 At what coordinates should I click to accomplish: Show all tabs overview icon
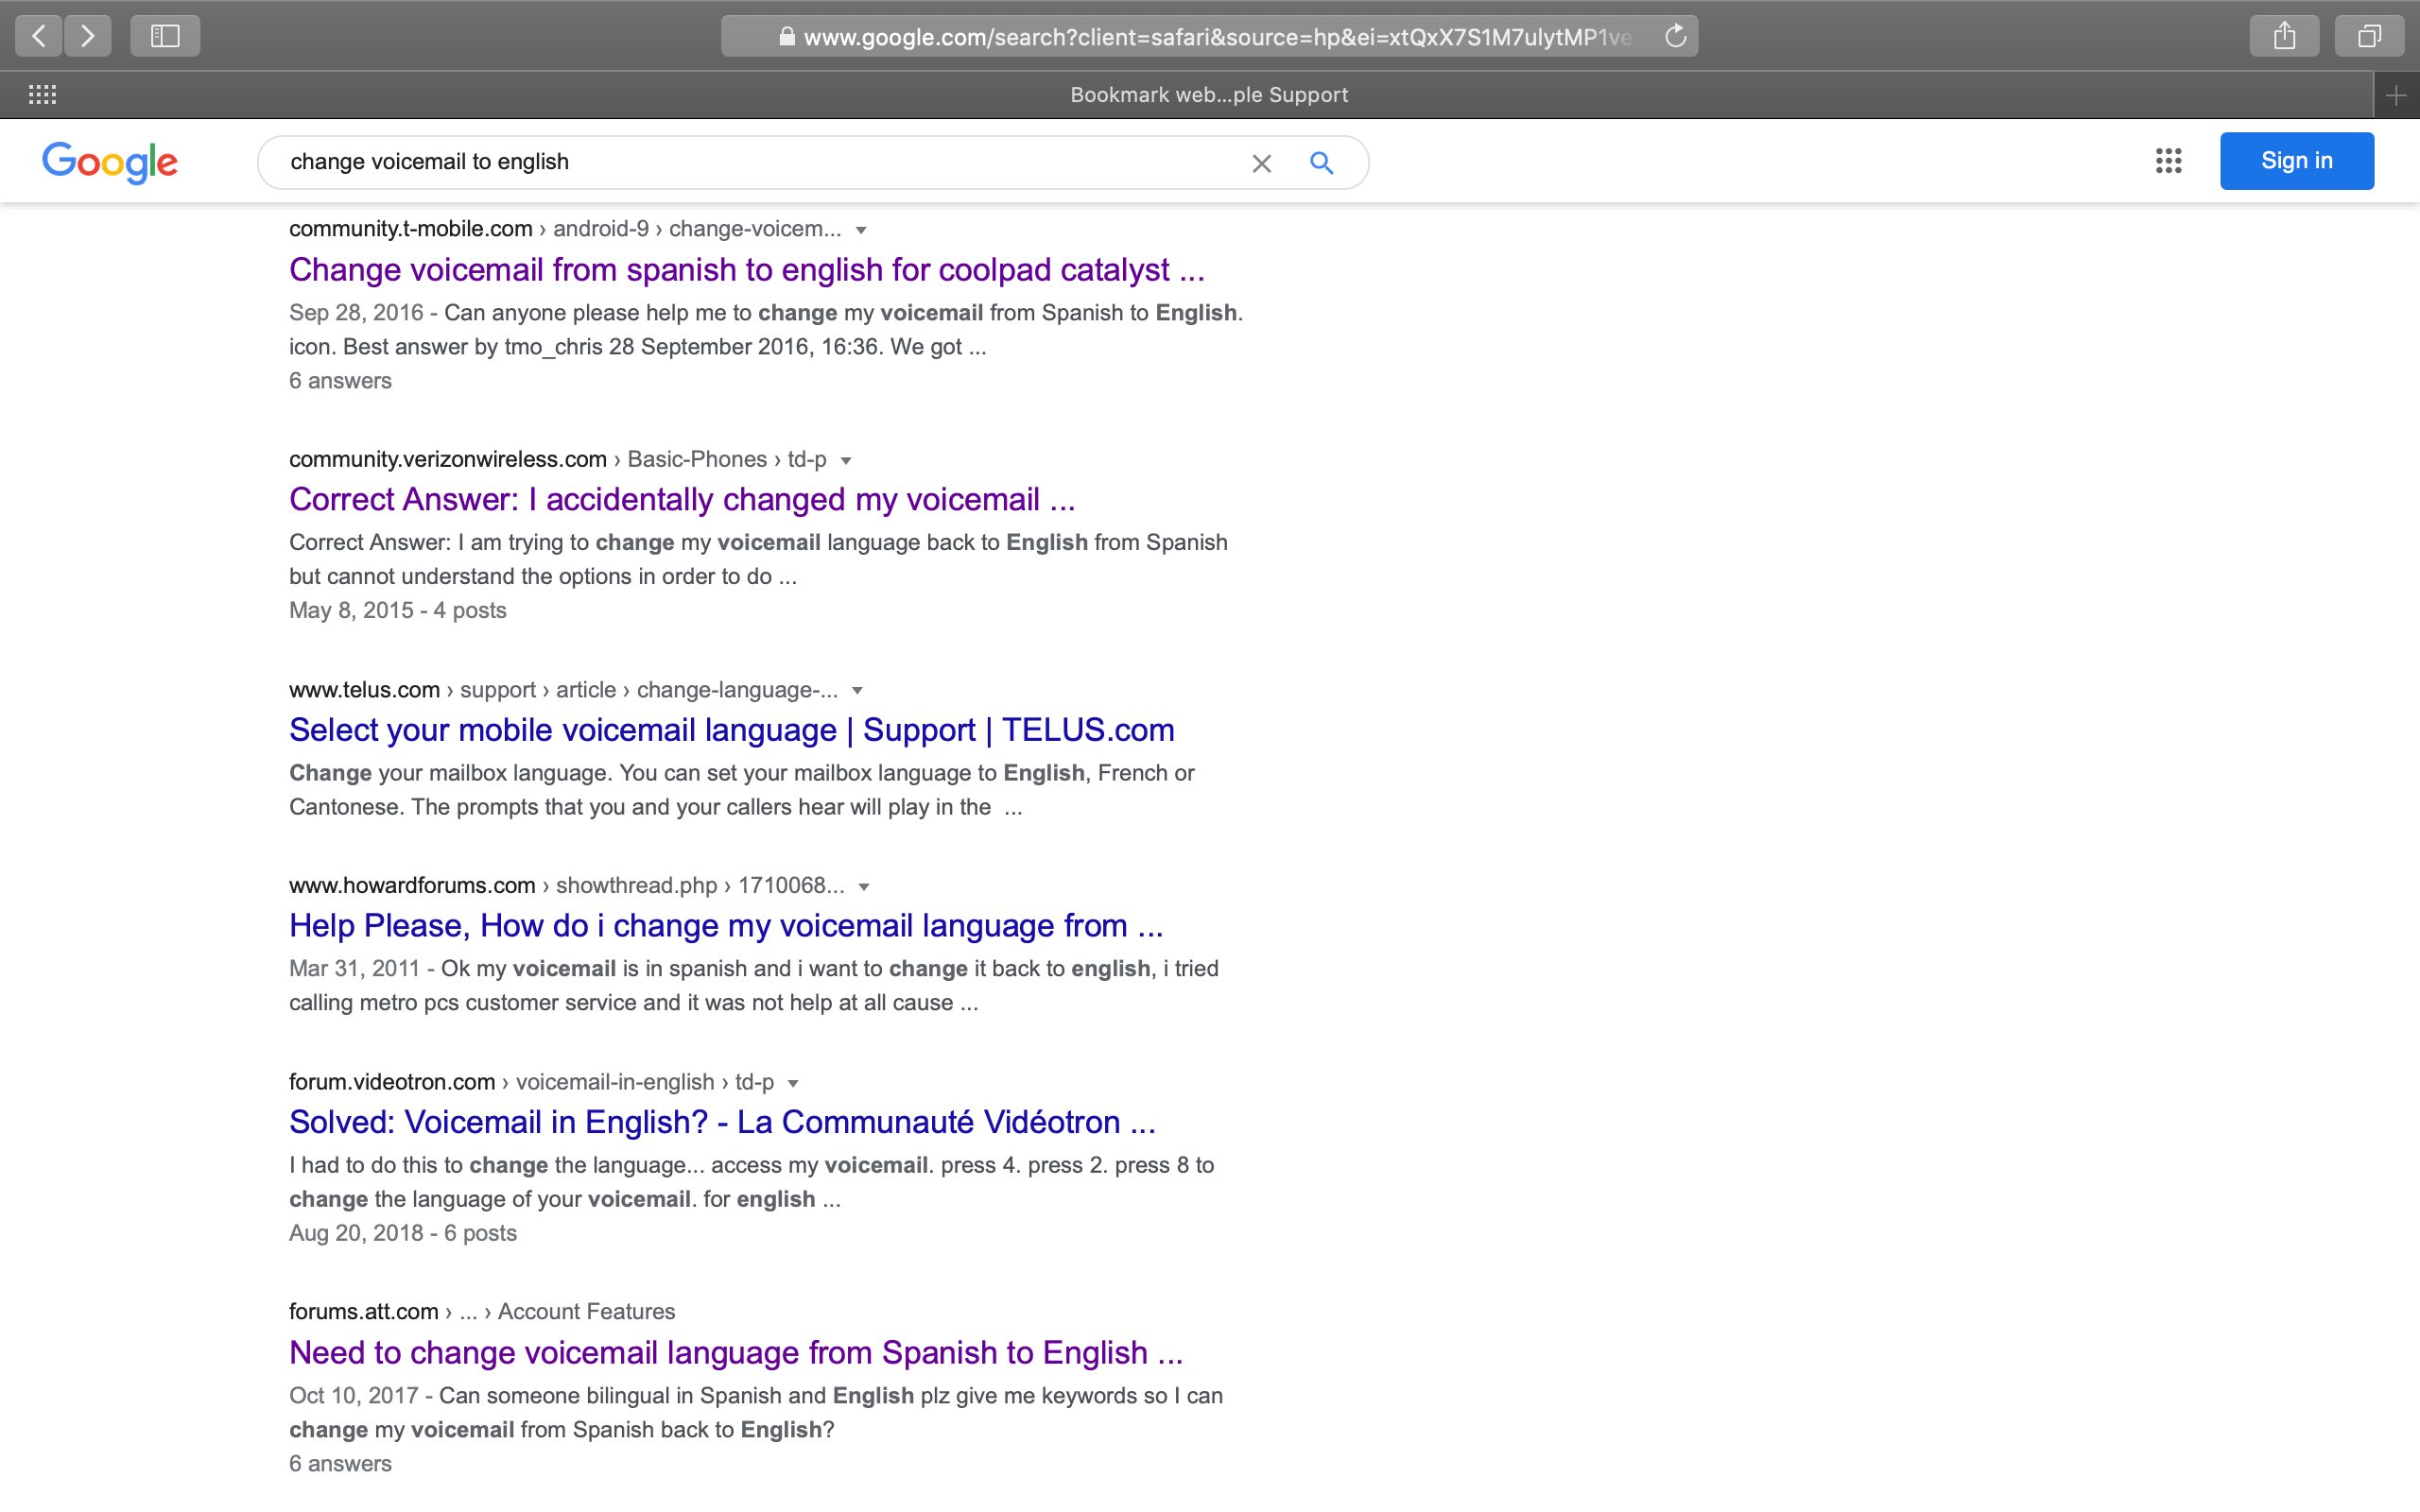[x=2368, y=36]
